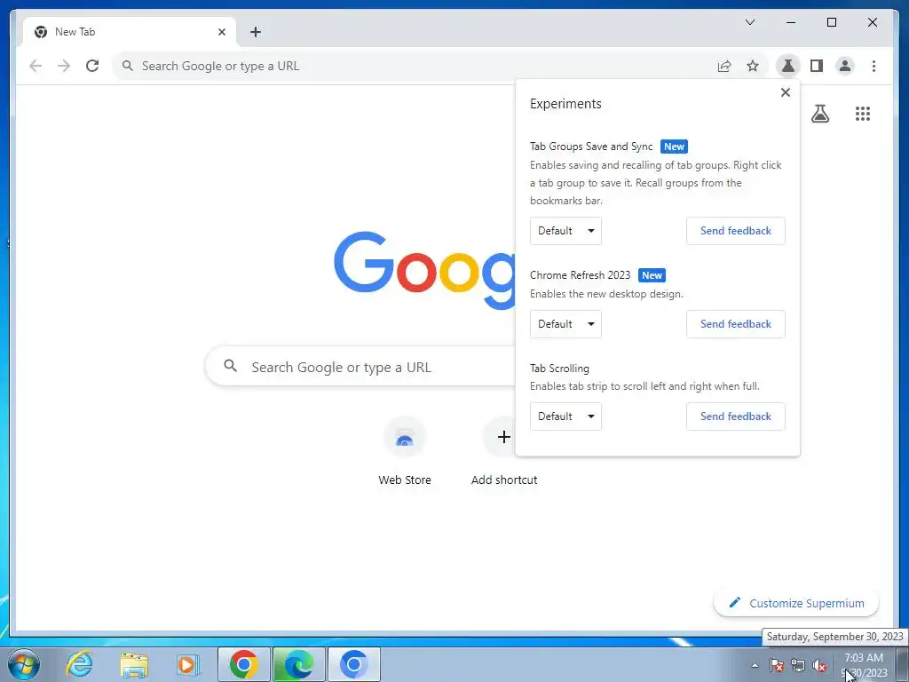Click the browser forward arrow
Screen dimensions: 909x682
click(x=64, y=66)
